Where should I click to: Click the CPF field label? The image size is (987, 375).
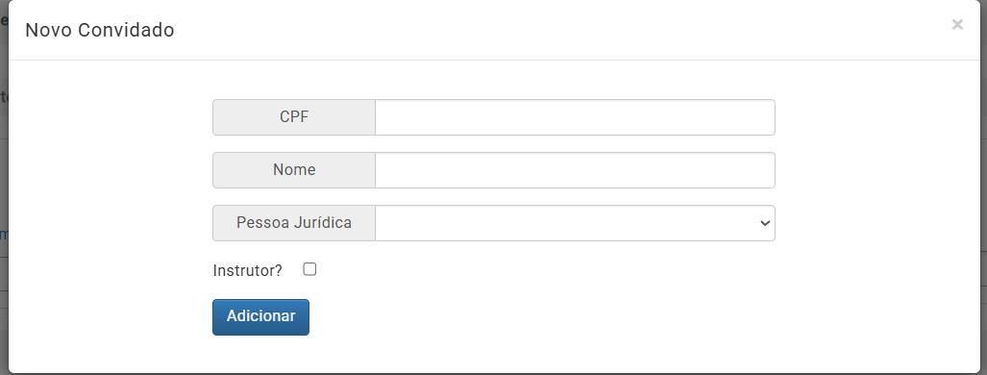pyautogui.click(x=294, y=117)
